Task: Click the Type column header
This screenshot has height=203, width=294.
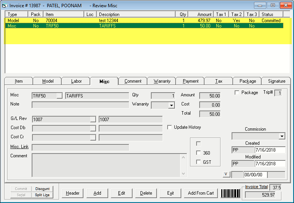Action: pyautogui.click(x=16, y=14)
